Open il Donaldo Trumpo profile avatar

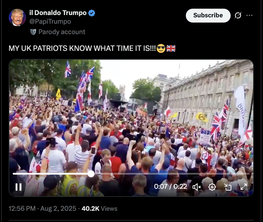[17, 17]
